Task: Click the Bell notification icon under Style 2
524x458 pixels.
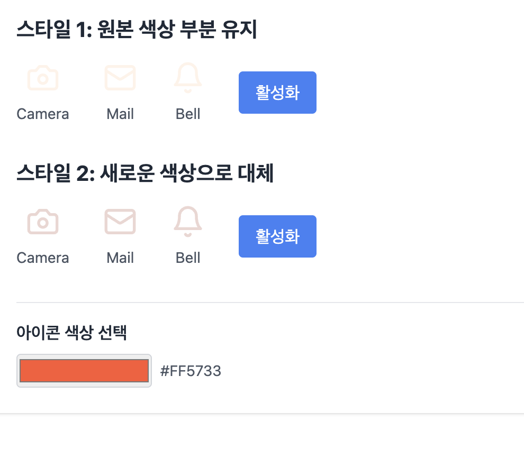Action: point(188,222)
